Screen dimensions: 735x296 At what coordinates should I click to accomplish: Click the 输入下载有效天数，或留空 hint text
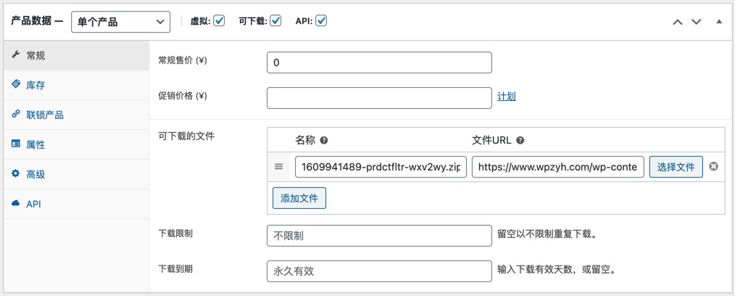[x=556, y=270]
